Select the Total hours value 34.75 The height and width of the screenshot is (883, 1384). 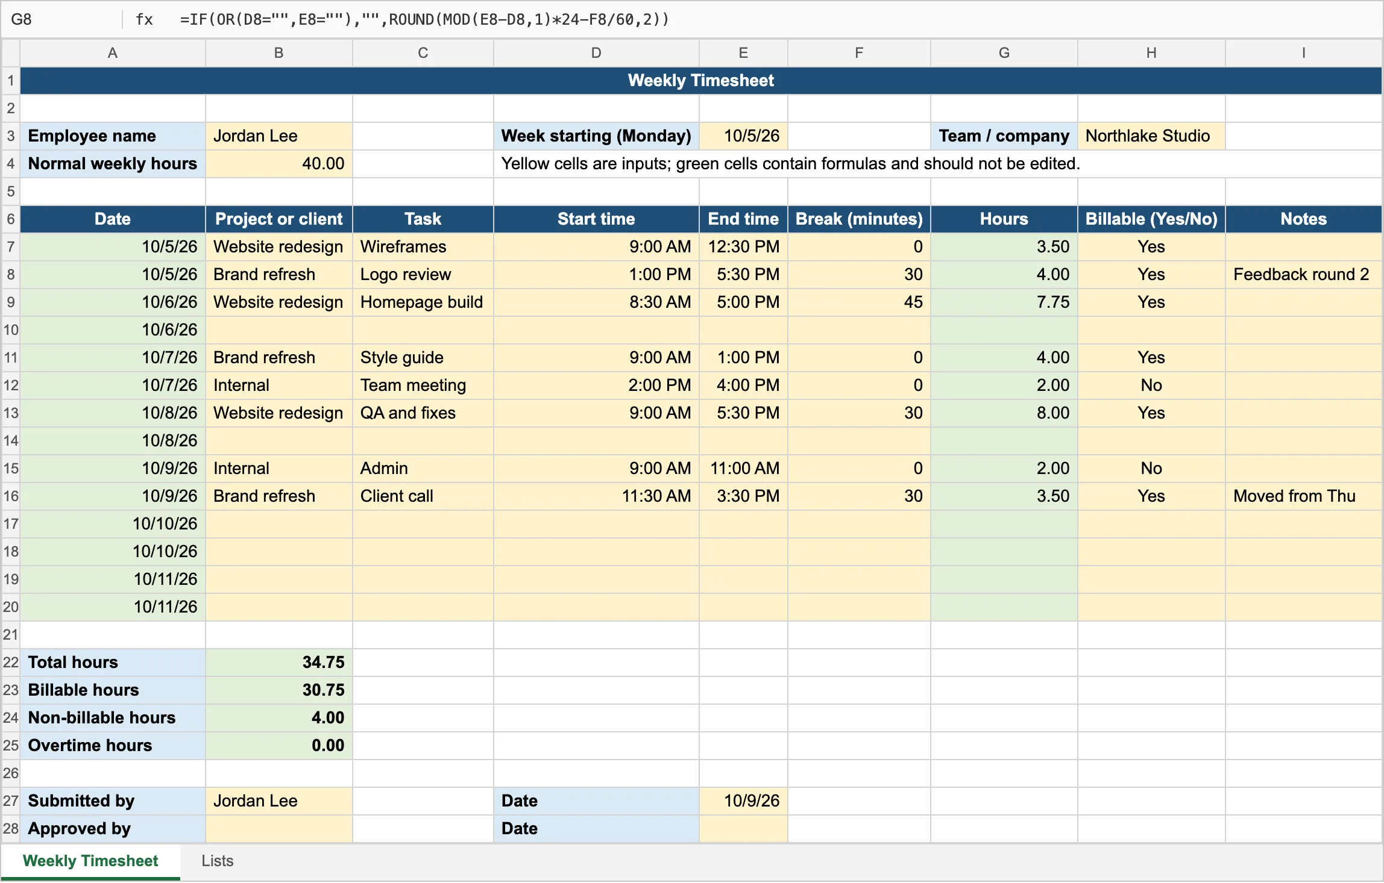(278, 663)
